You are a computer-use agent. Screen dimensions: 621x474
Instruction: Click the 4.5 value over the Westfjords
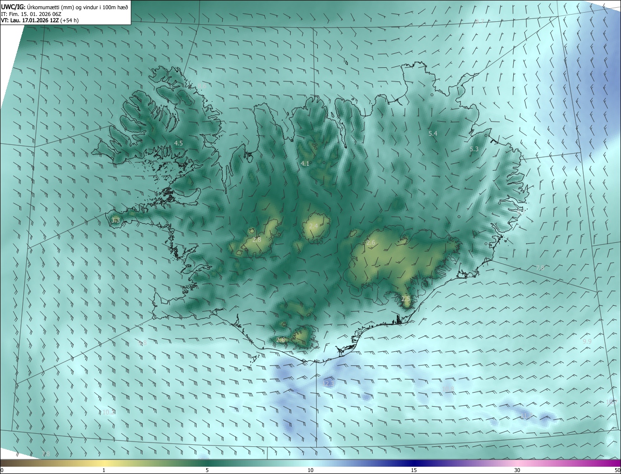coord(179,143)
